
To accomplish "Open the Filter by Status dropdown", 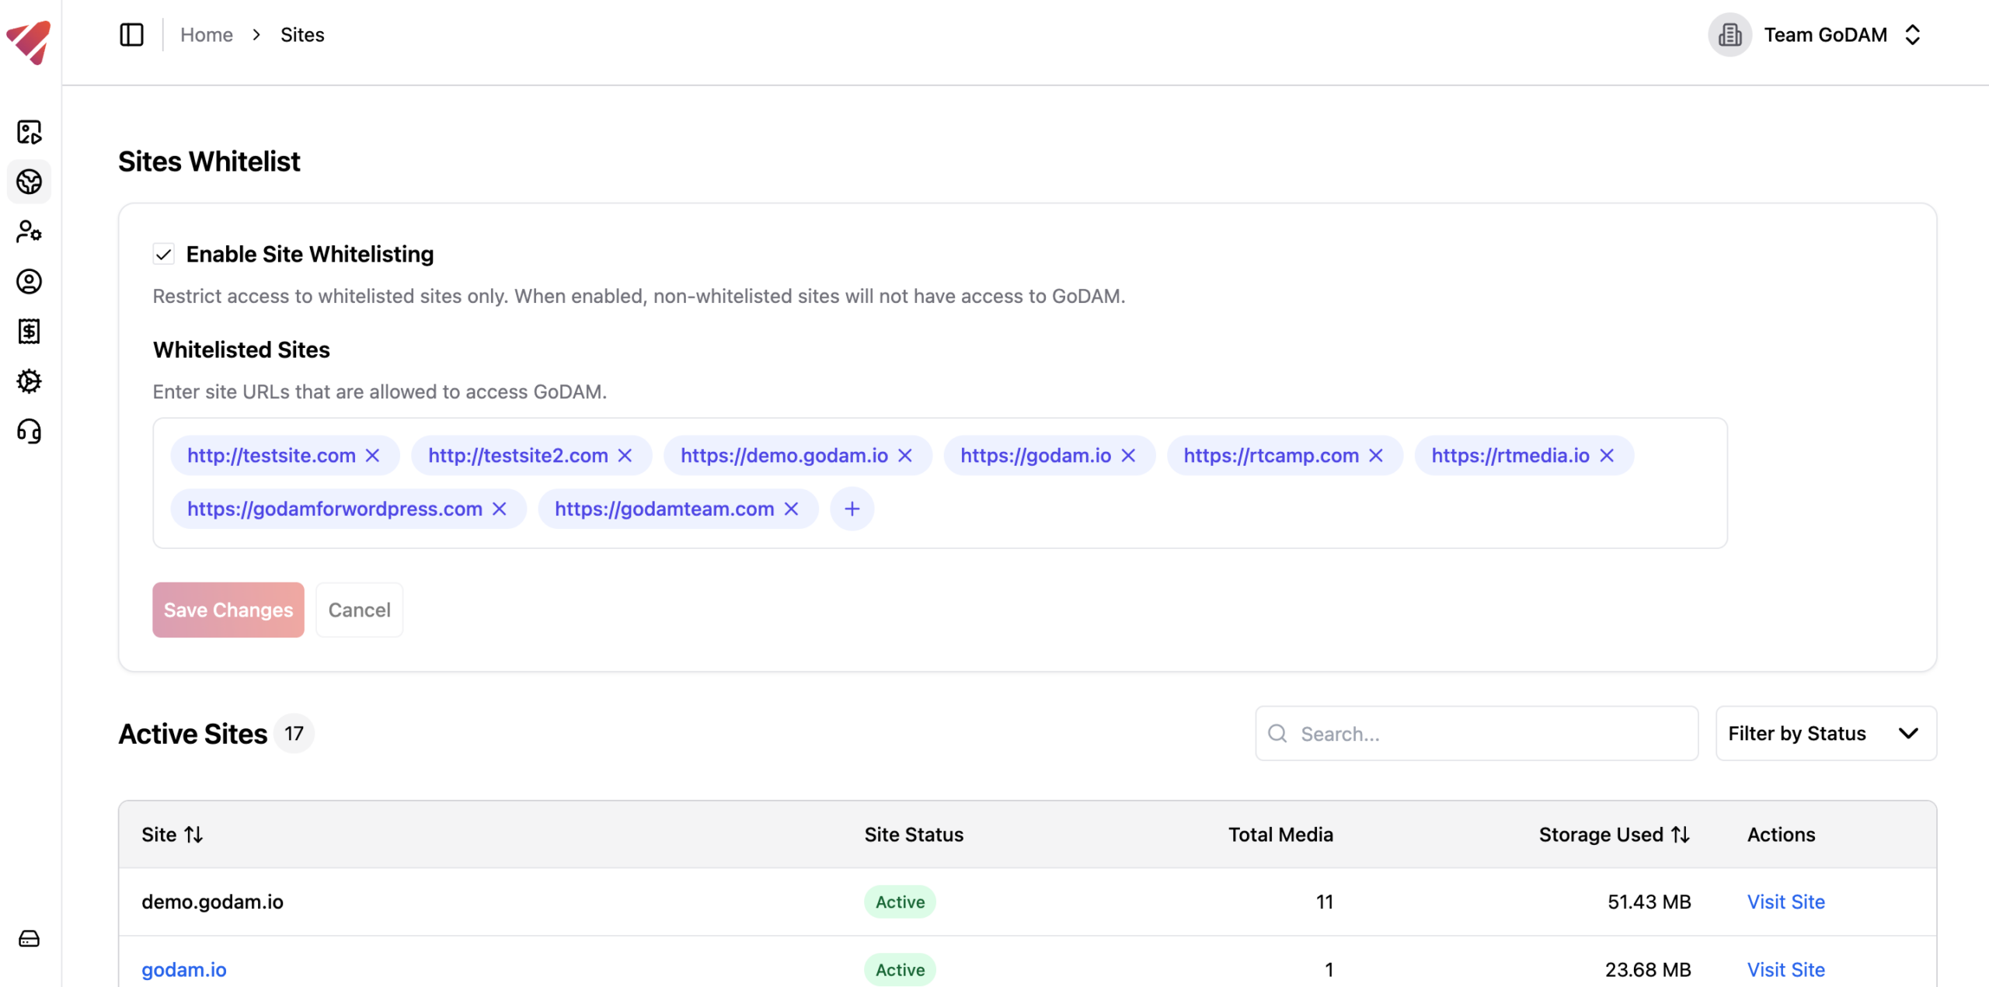I will click(x=1826, y=732).
